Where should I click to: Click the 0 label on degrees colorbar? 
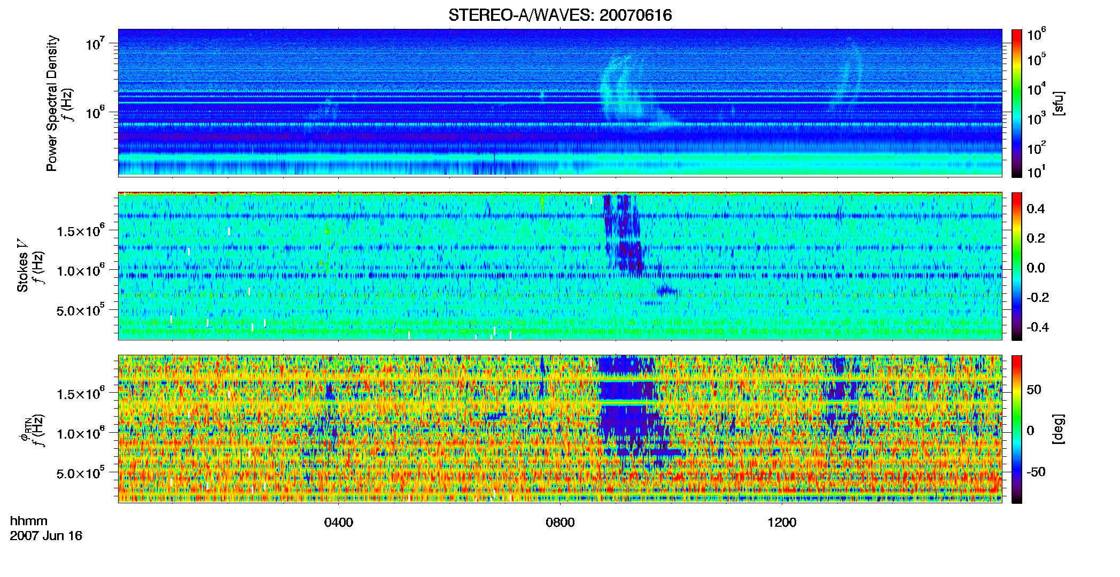pos(1030,431)
